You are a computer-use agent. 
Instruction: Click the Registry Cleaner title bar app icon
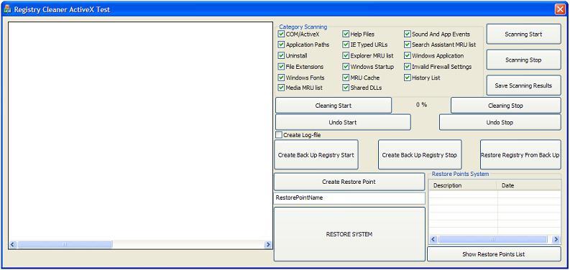click(x=7, y=9)
